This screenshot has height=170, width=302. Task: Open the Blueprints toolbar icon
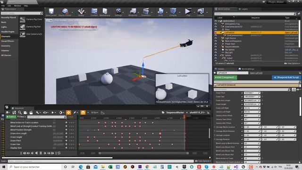coord(133,12)
